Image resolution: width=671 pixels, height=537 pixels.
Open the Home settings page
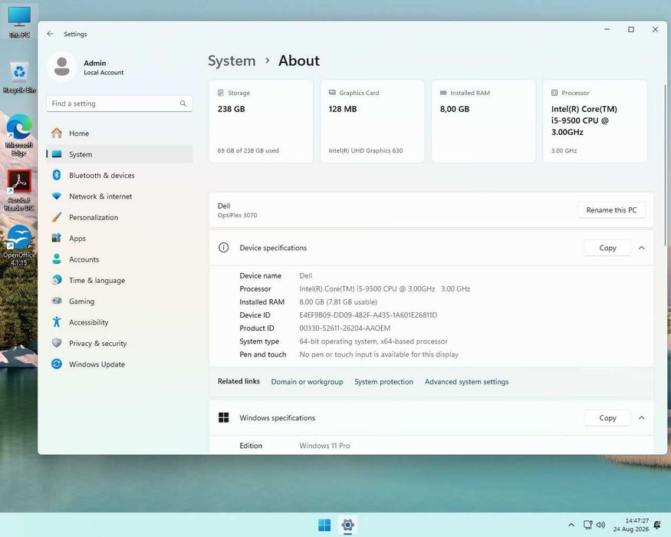point(120,133)
